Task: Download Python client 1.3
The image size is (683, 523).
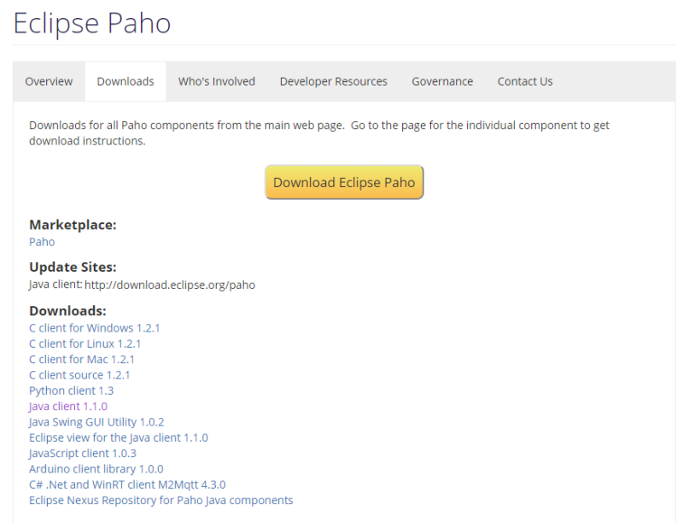Action: coord(72,391)
